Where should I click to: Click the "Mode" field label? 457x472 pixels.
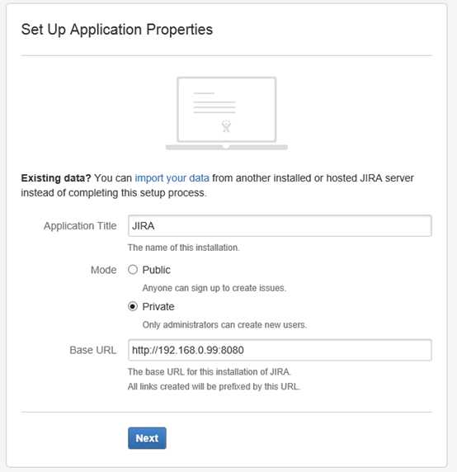103,270
